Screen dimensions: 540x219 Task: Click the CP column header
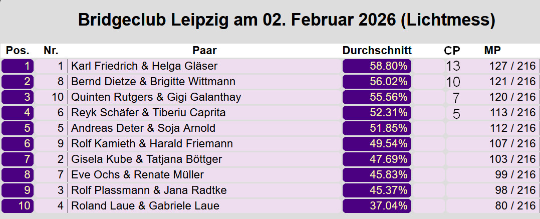tap(452, 50)
